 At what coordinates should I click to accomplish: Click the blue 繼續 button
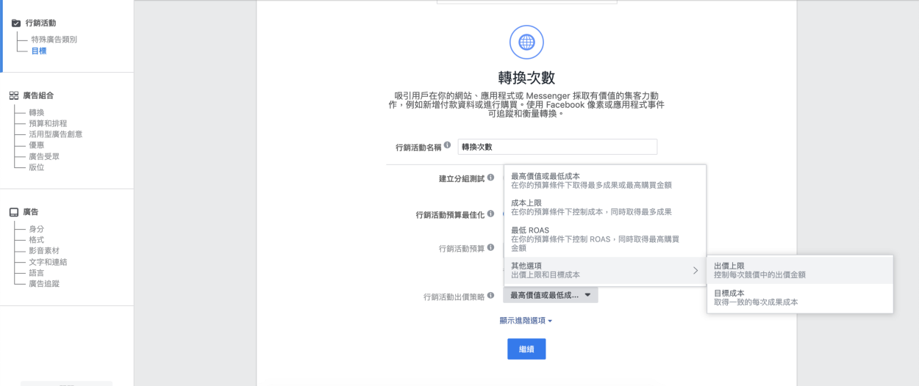point(526,349)
